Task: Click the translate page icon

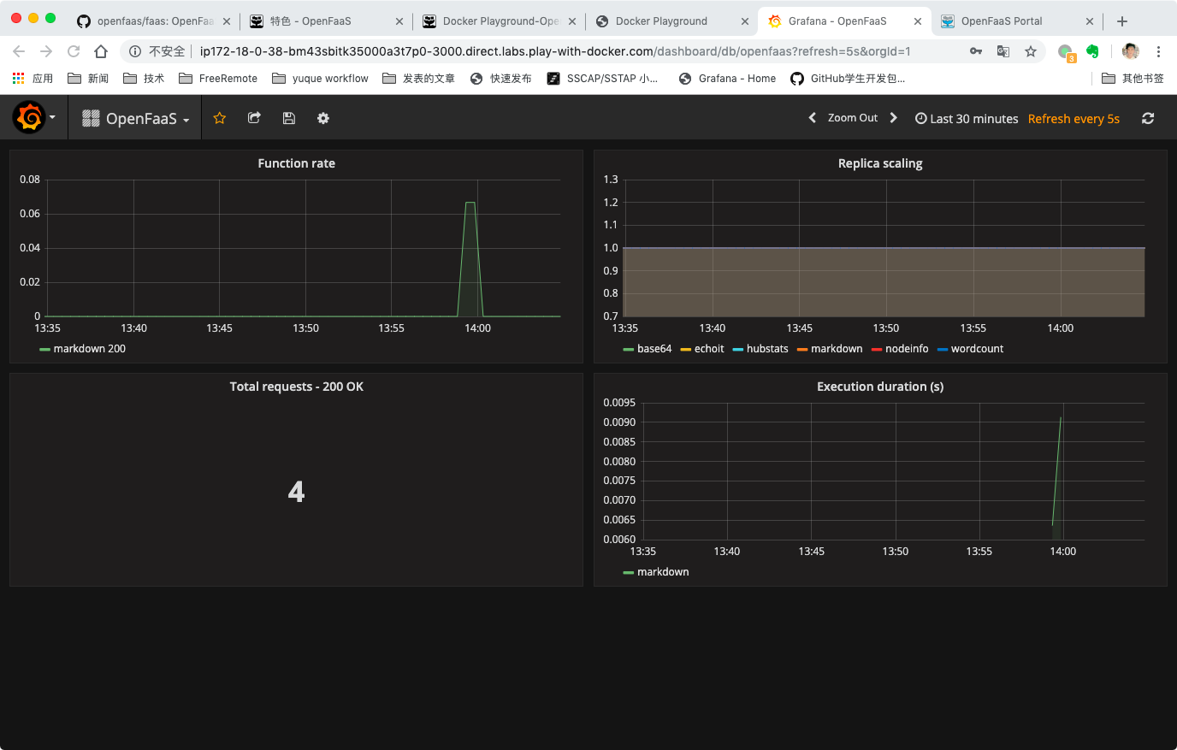Action: 1003,51
